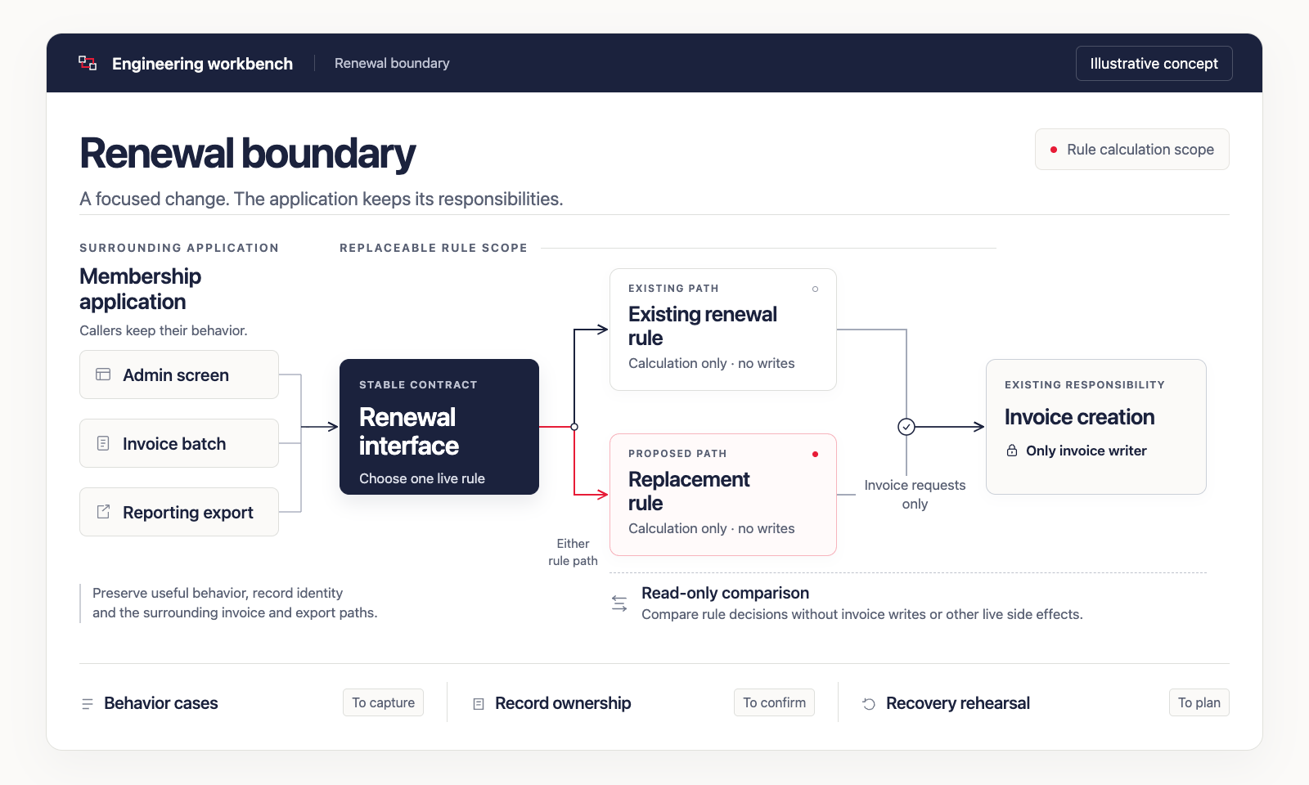The width and height of the screenshot is (1309, 785).
Task: Click the REPLACEABLE RULE SCOPE label
Action: pos(434,248)
